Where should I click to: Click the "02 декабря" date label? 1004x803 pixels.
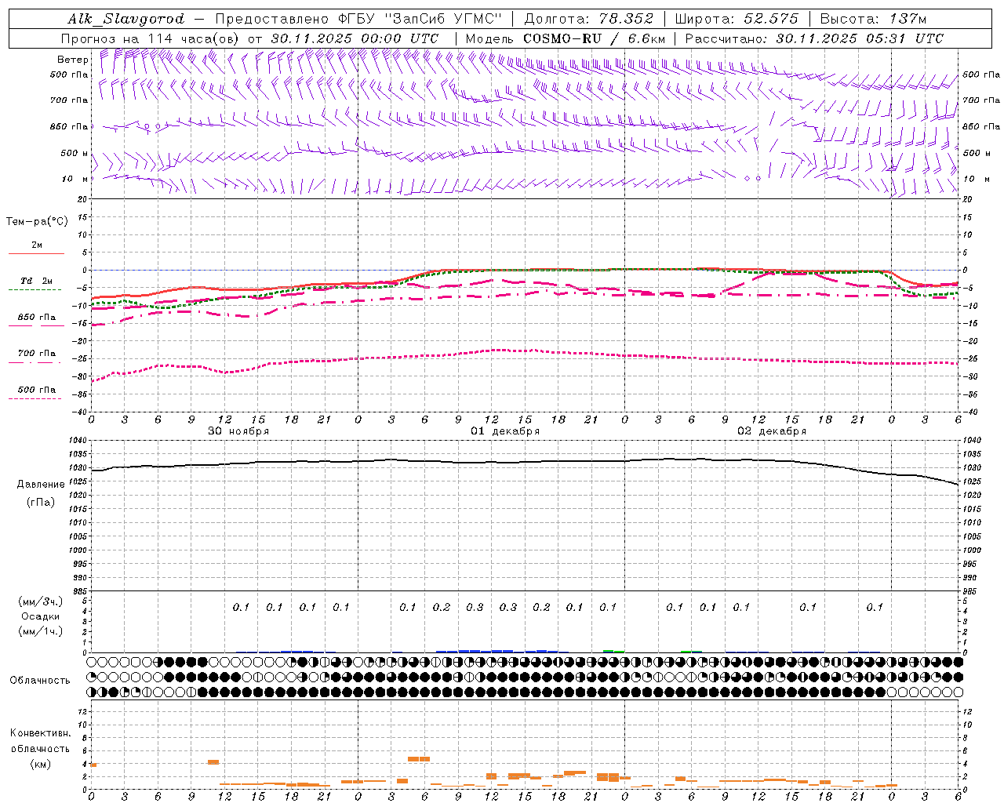point(772,431)
